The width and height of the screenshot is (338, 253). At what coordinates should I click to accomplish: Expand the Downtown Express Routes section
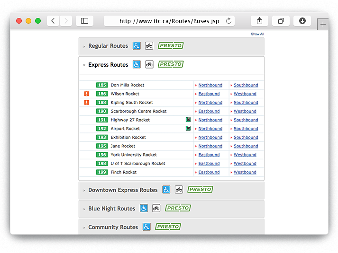[172, 190]
